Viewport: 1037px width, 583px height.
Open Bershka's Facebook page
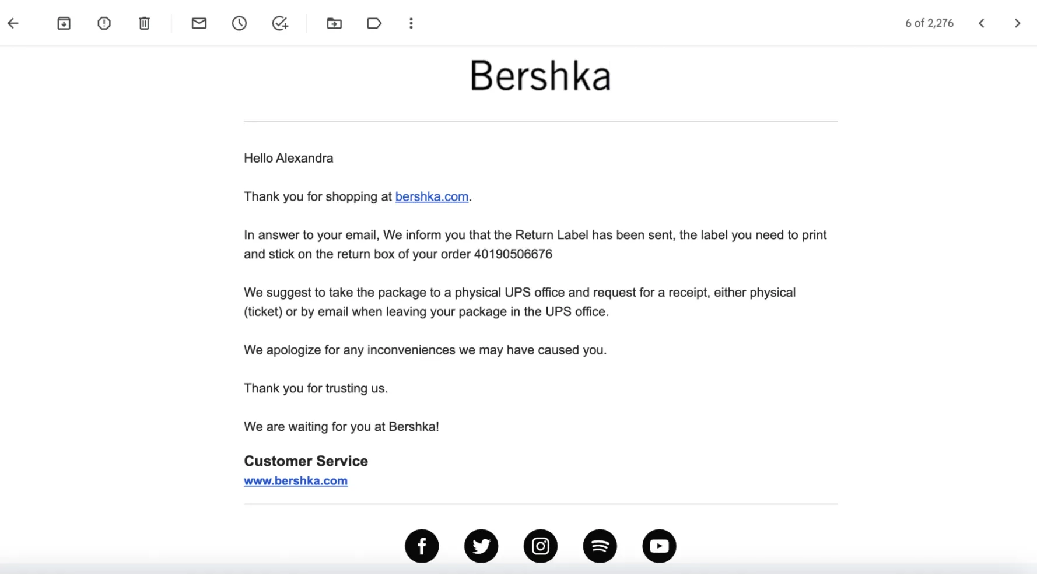coord(422,546)
